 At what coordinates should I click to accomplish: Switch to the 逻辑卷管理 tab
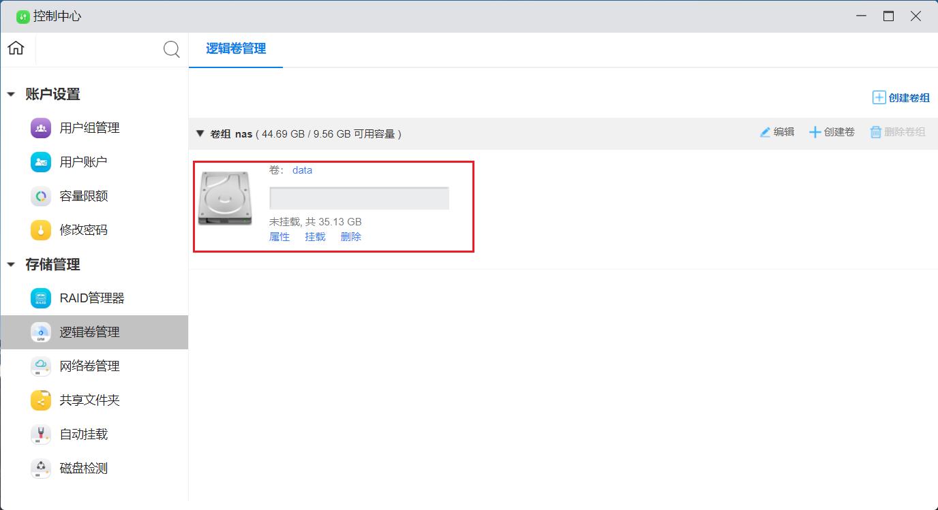[236, 49]
